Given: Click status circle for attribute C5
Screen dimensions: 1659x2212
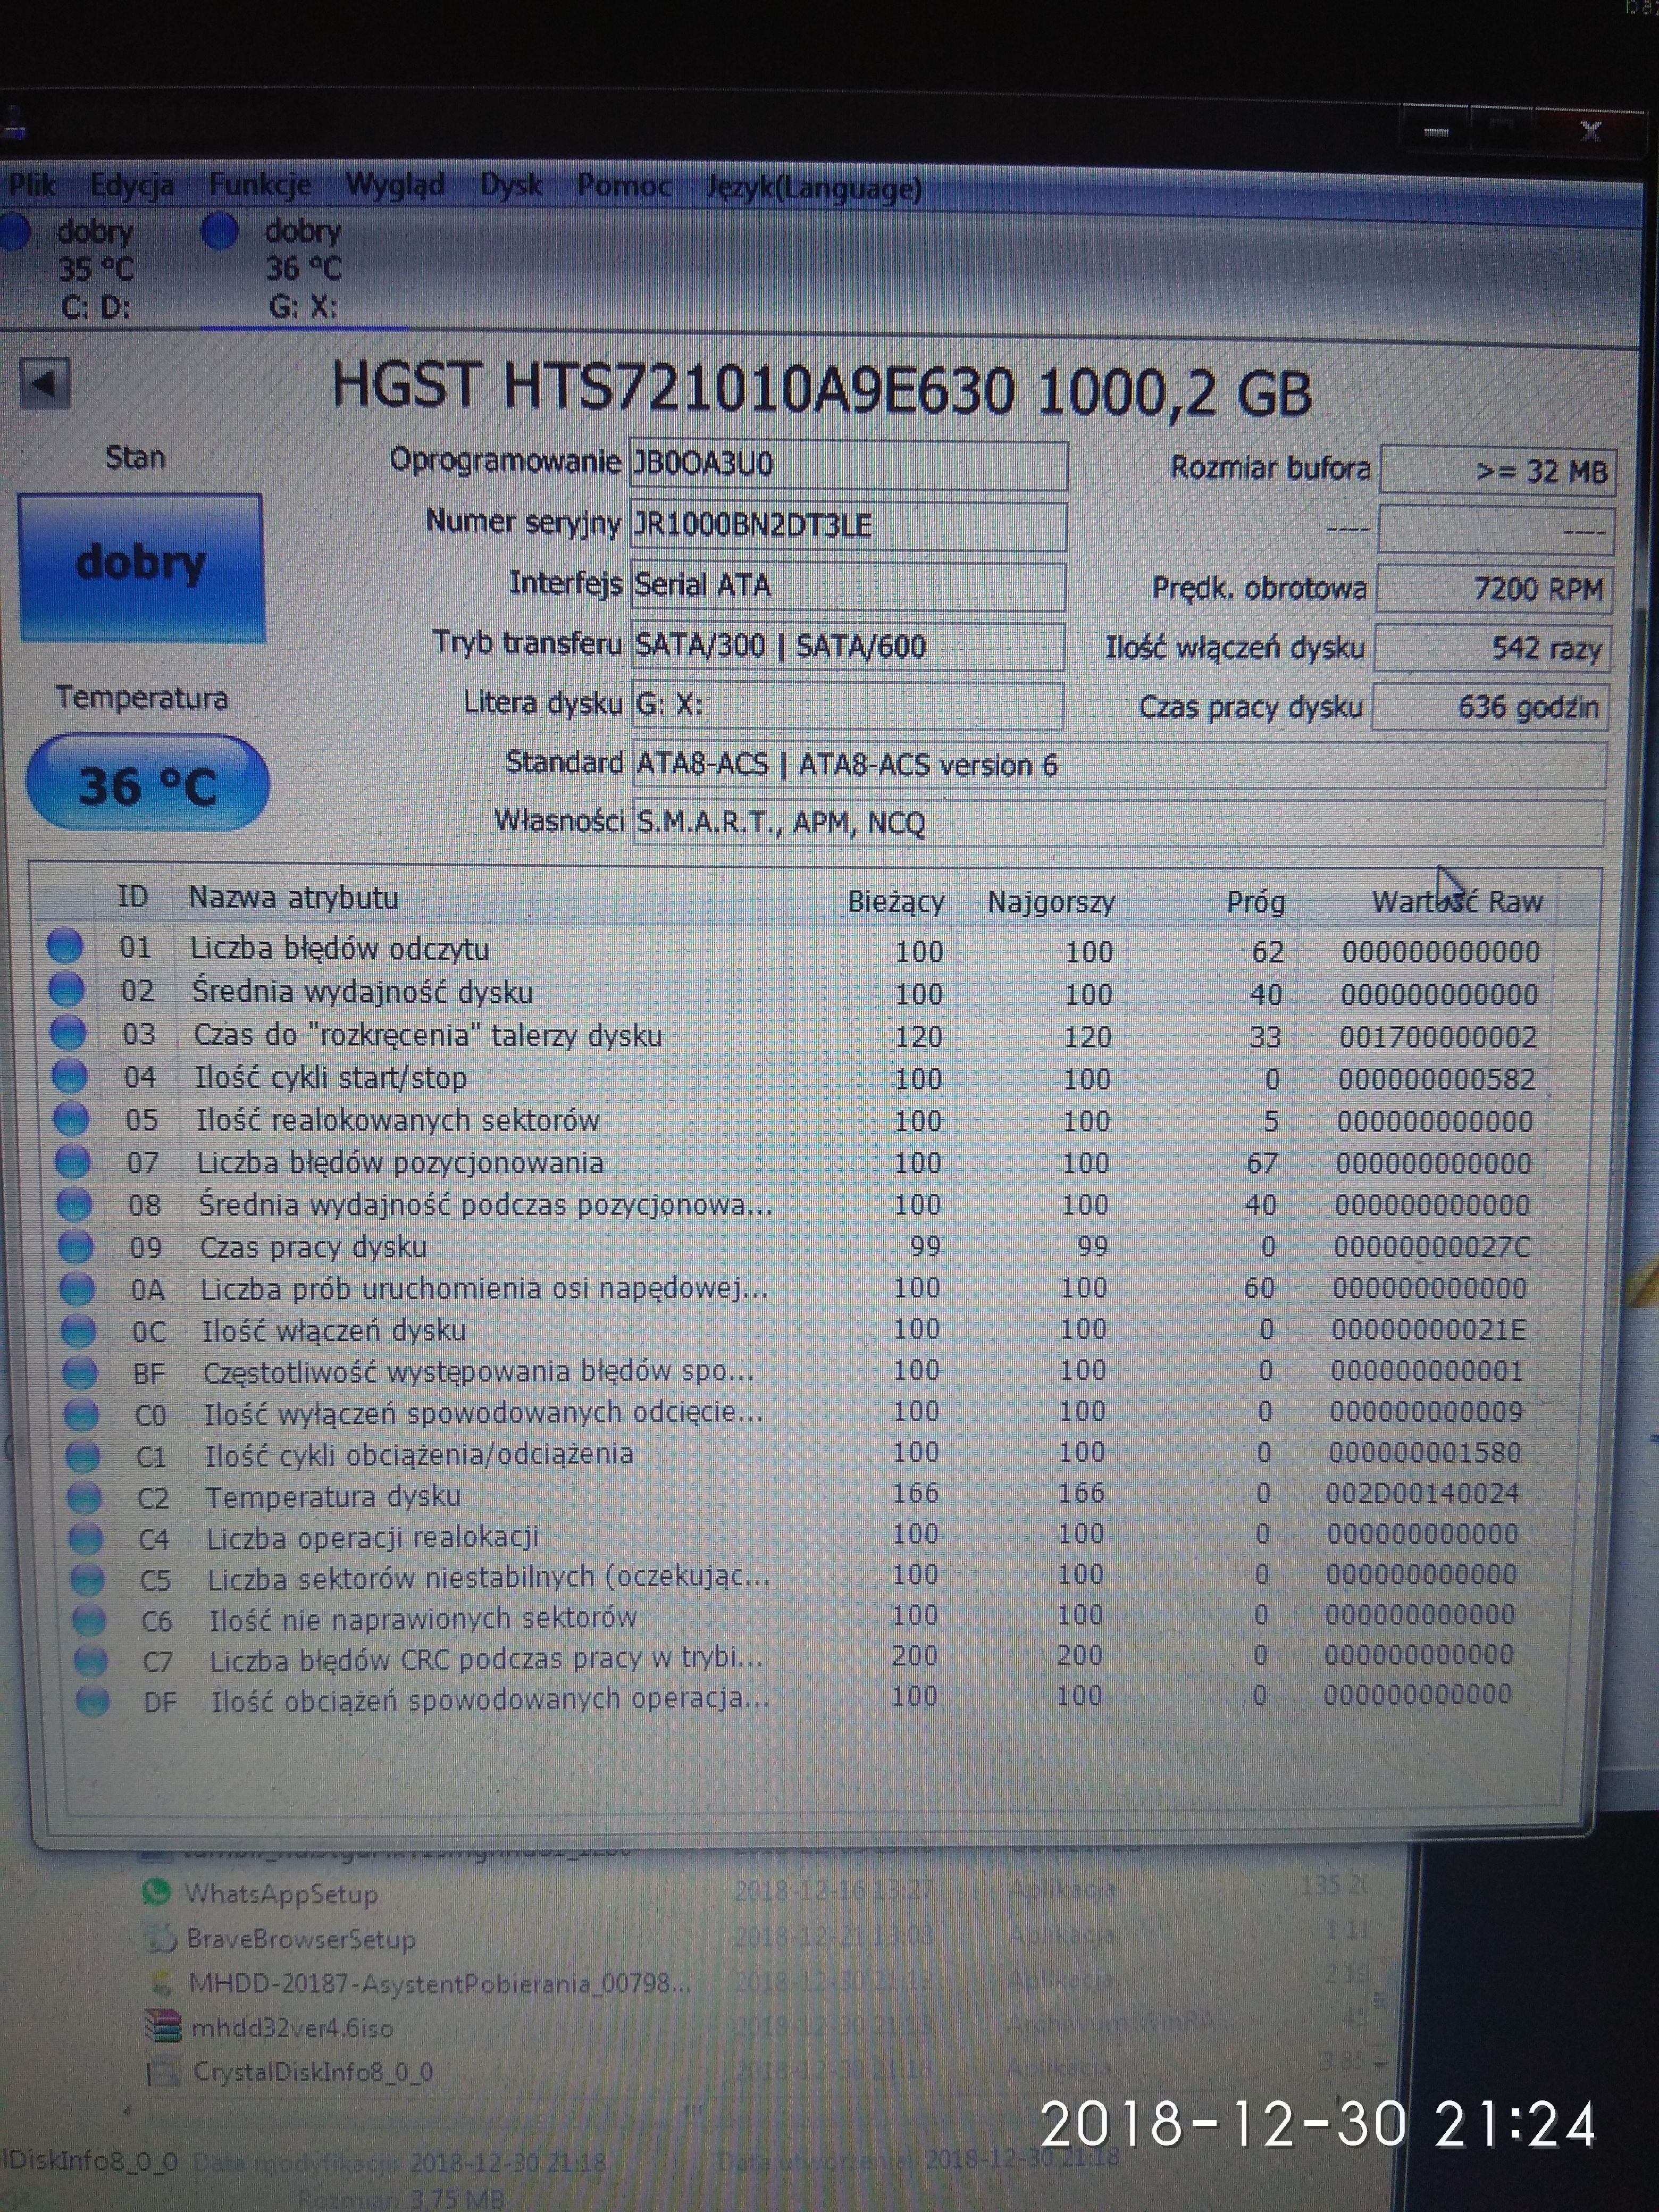Looking at the screenshot, I should point(88,1579).
